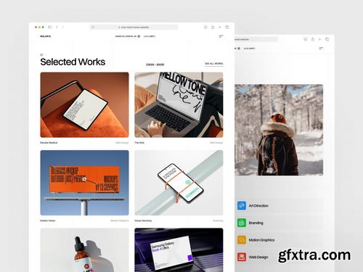
Task: Toggle the sidebar icon in front browser toolbar
Action: 50,27
